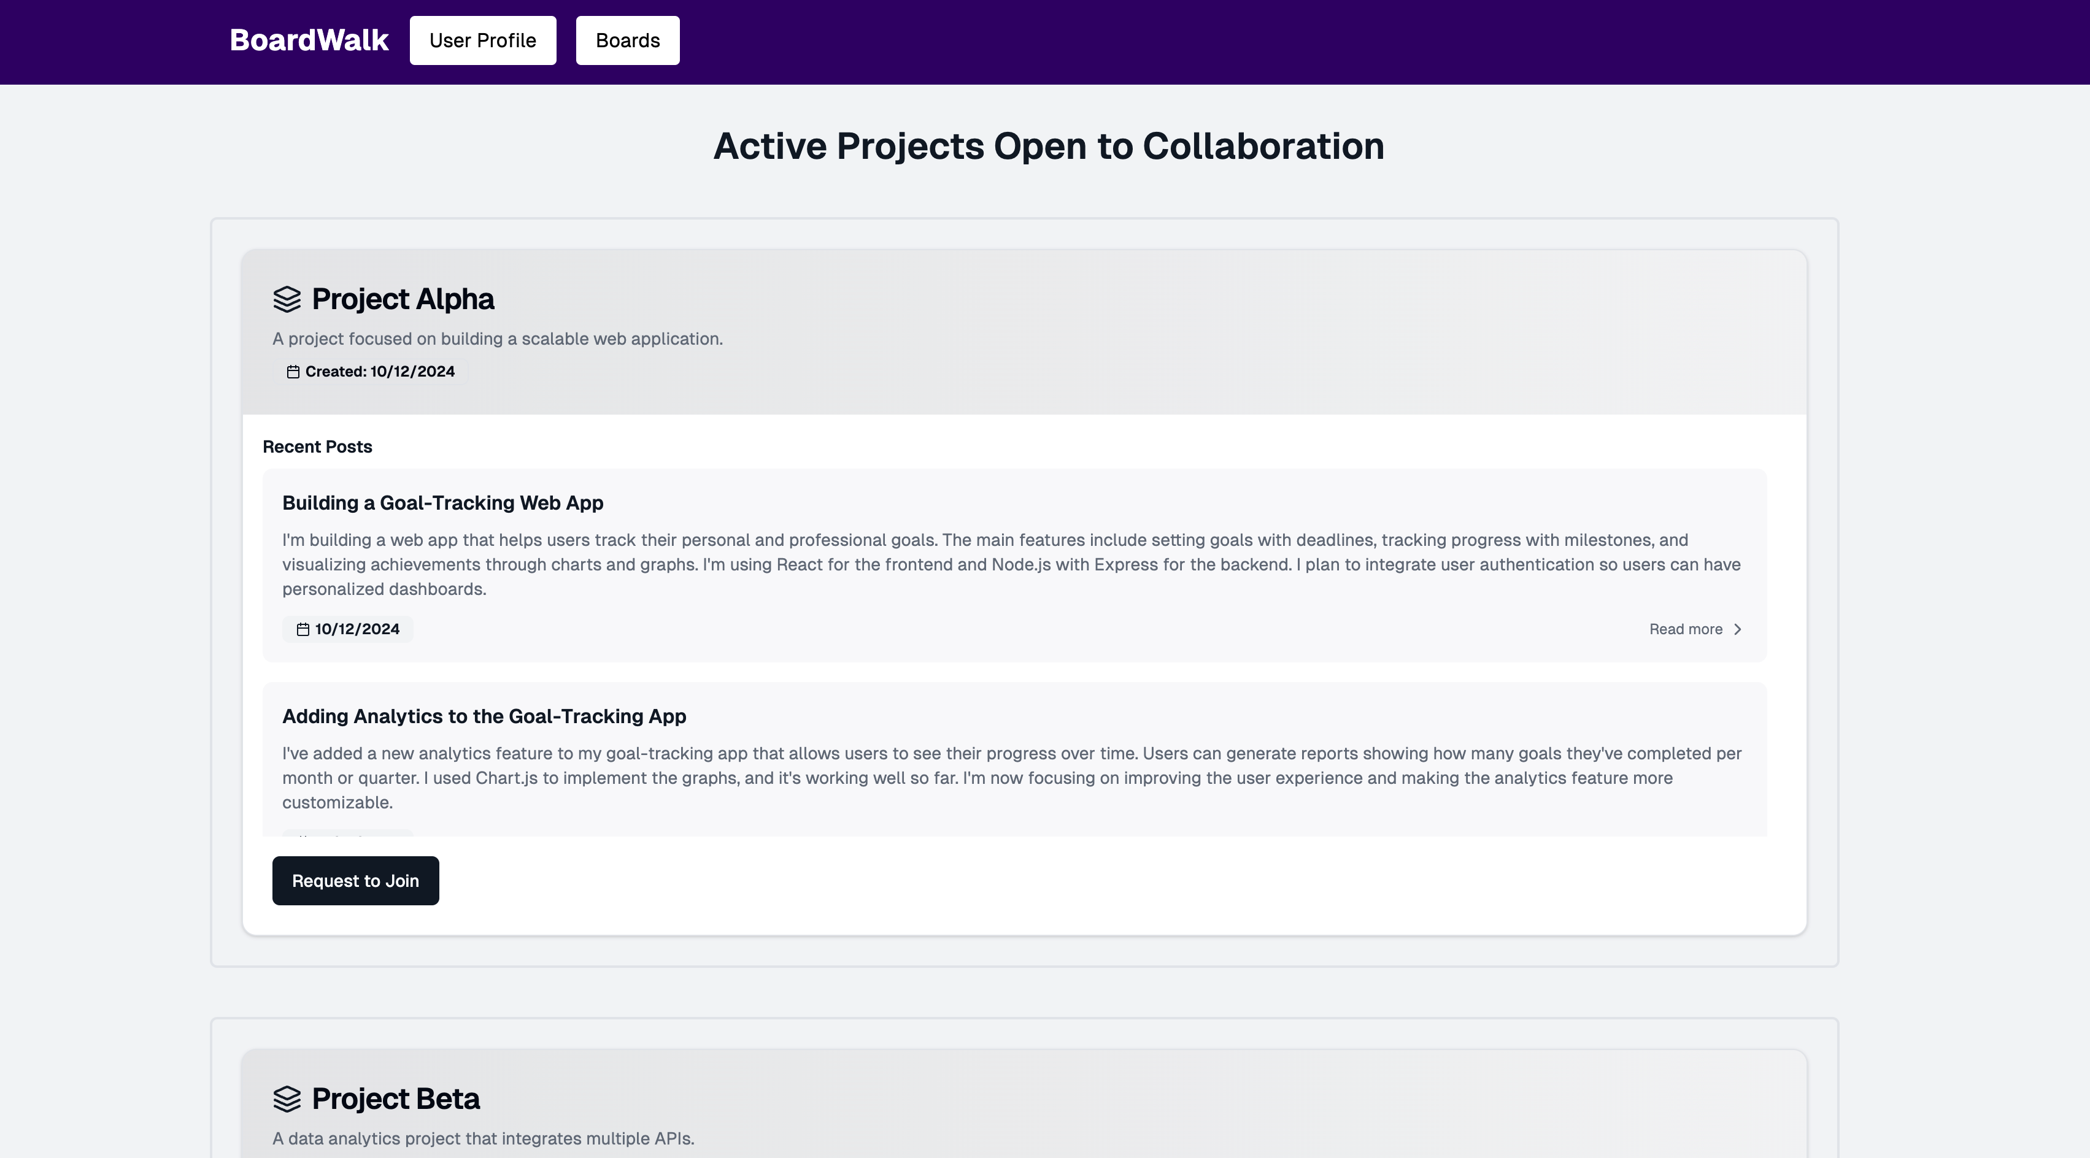
Task: Click the Project Beta heading
Action: 395,1099
